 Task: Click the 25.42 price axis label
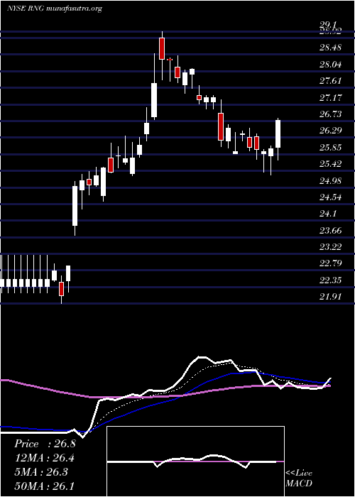(x=330, y=164)
